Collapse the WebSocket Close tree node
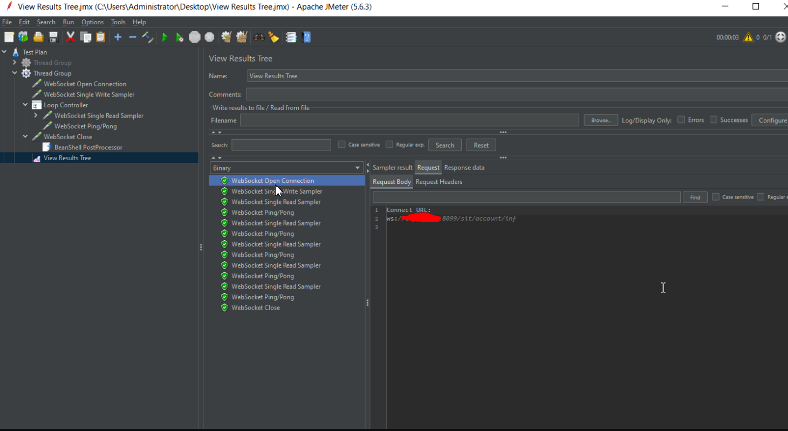The width and height of the screenshot is (788, 431). coord(25,137)
